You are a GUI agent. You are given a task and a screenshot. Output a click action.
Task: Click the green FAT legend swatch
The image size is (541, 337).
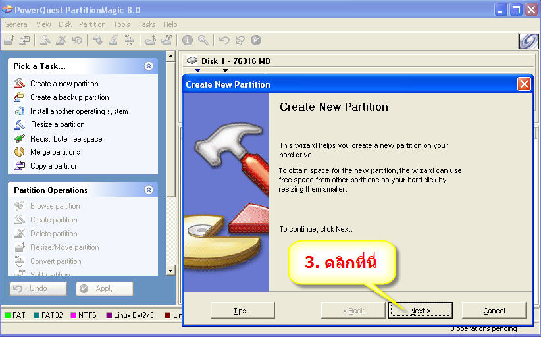(x=8, y=315)
